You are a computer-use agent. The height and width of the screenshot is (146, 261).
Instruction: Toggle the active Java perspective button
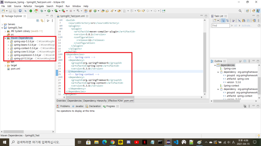[258, 11]
